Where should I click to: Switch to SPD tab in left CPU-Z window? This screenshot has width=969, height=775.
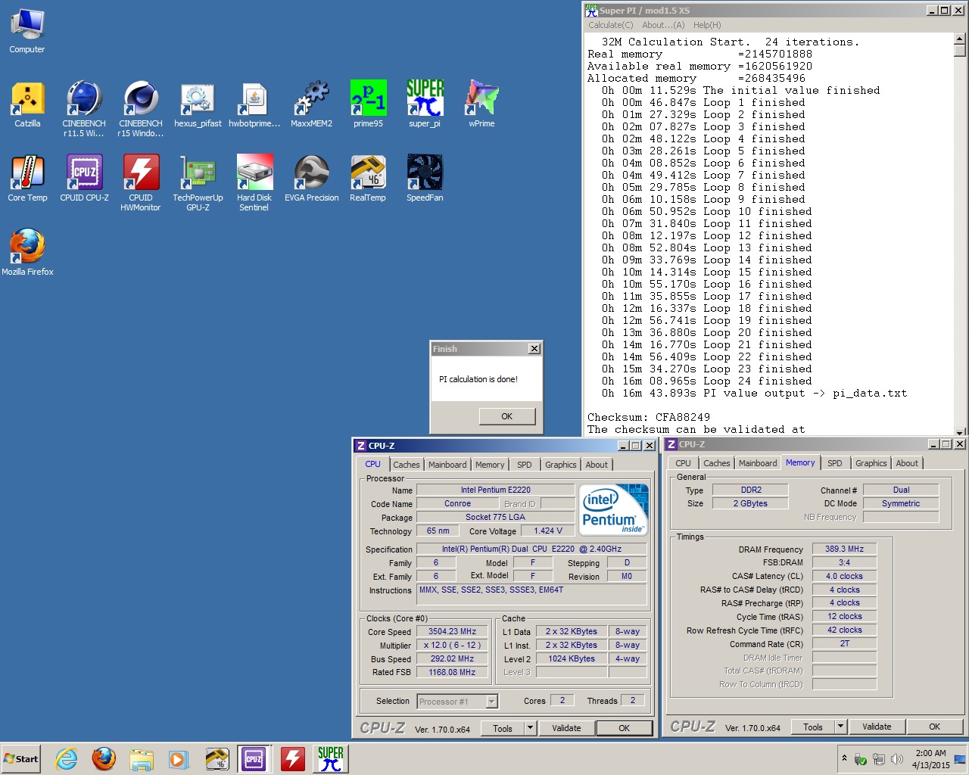click(x=525, y=465)
